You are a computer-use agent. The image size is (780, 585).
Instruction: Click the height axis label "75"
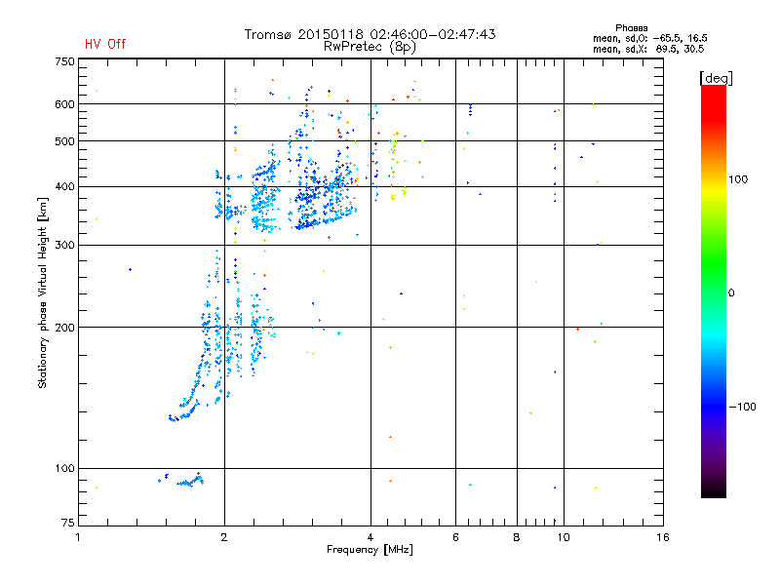click(68, 523)
